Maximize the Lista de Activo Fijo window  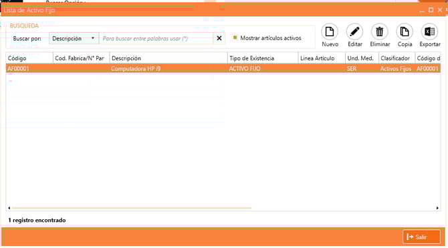431,10
